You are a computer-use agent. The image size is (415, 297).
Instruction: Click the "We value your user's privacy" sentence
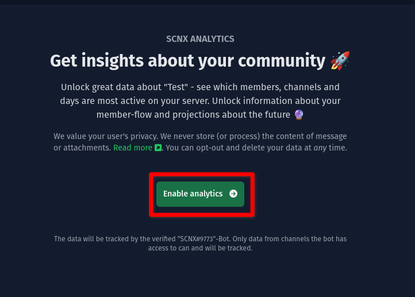point(105,136)
